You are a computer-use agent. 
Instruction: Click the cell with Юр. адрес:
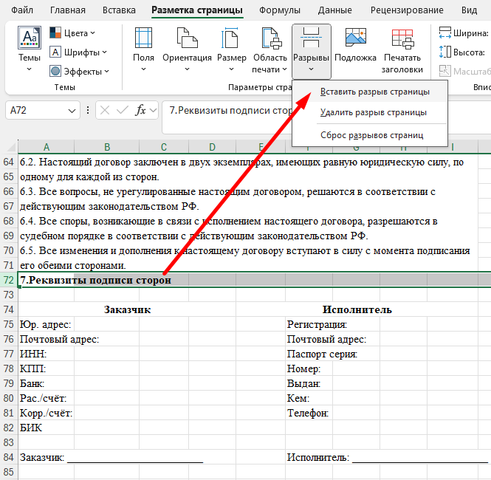pos(46,324)
